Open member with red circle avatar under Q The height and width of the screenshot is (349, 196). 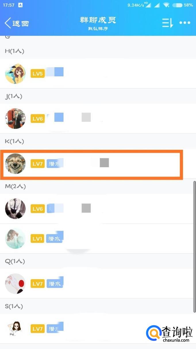click(98, 284)
